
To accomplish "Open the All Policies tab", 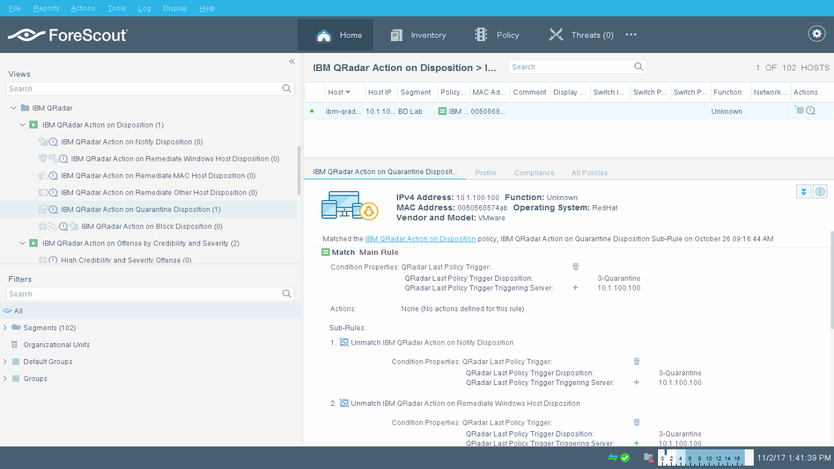I will coord(590,173).
